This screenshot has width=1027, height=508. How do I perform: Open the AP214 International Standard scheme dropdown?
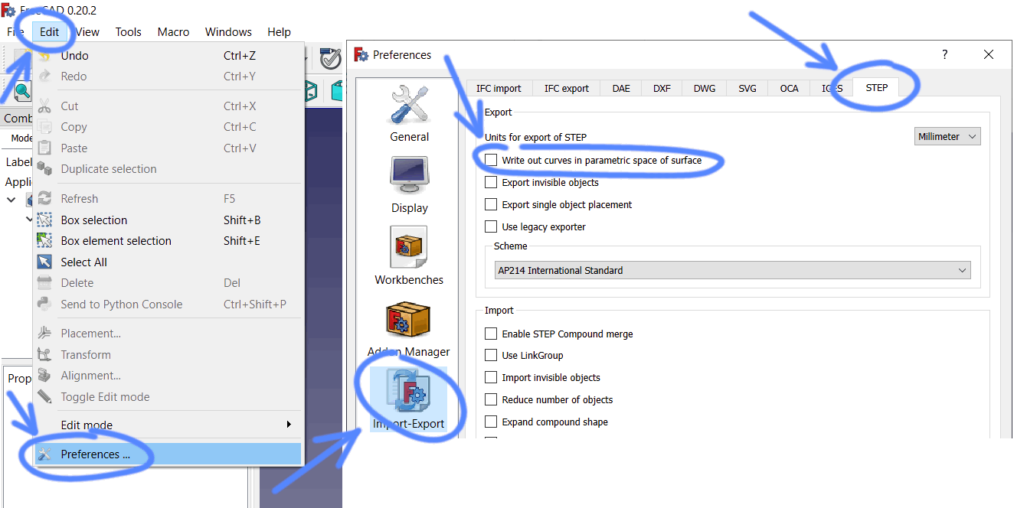[x=733, y=270]
